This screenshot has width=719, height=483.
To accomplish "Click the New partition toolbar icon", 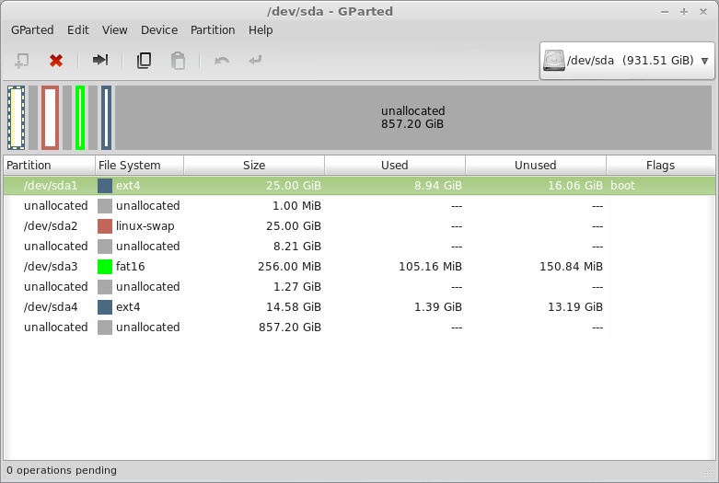I will click(21, 61).
